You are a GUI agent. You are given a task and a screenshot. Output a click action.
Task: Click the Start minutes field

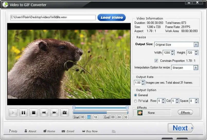(x=89, y=117)
